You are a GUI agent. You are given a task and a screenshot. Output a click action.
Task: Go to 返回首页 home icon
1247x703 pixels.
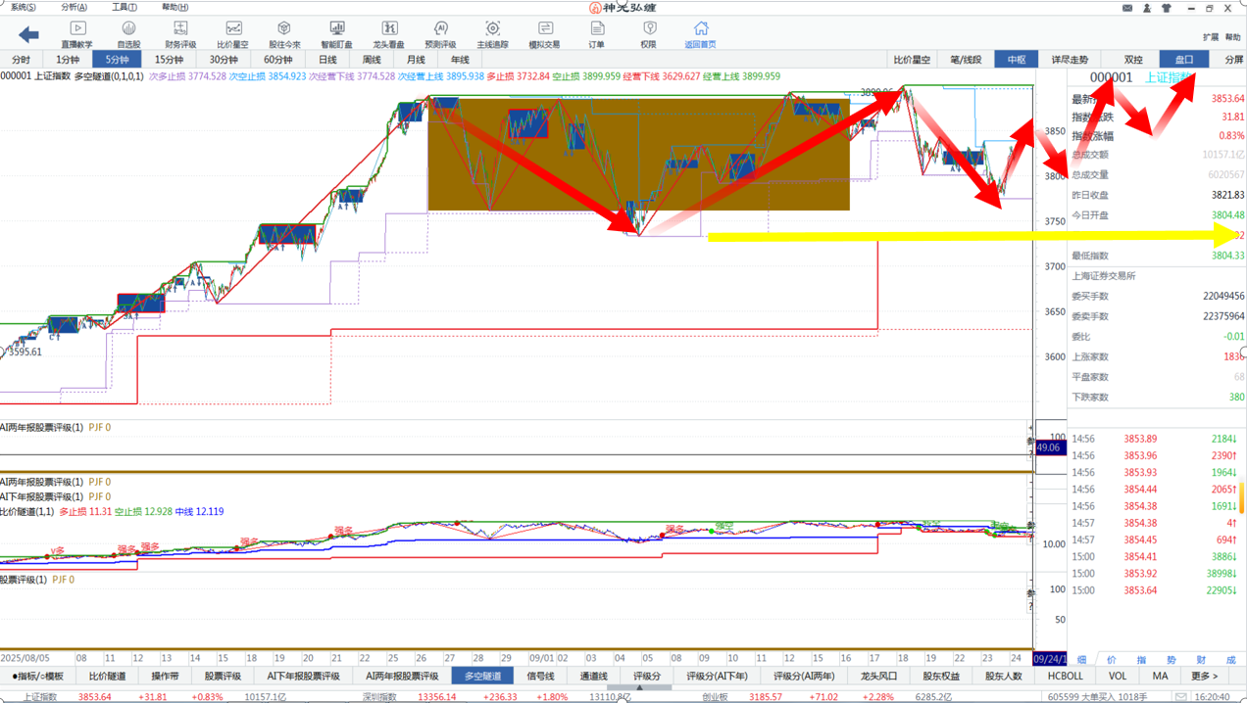[700, 34]
